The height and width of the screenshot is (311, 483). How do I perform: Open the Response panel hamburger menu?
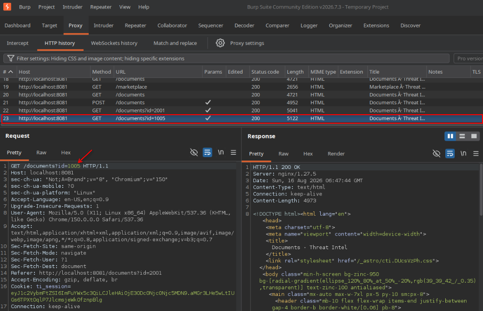476,153
